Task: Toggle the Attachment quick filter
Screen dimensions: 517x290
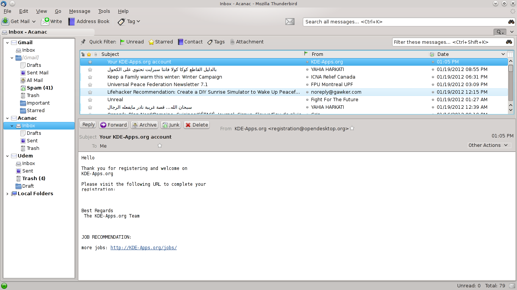Action: (x=247, y=42)
